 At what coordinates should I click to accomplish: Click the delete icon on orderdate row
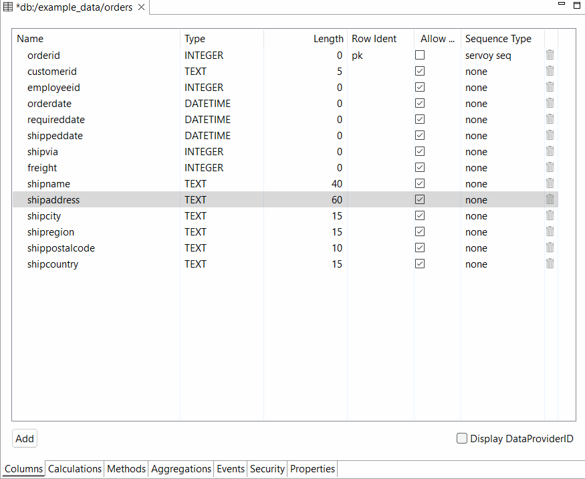click(550, 103)
